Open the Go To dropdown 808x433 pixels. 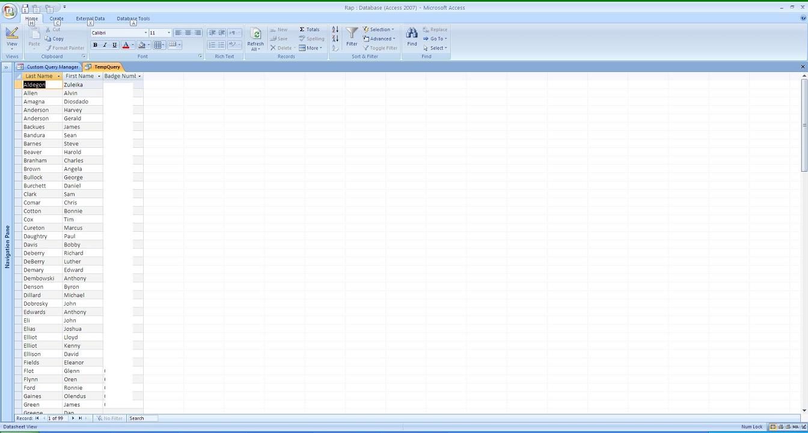click(435, 39)
